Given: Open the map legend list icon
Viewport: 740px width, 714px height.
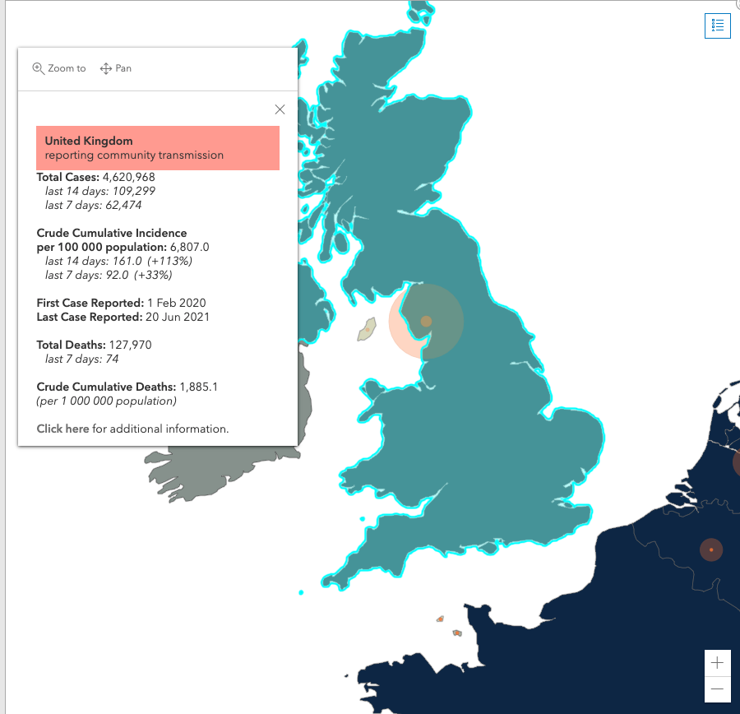Looking at the screenshot, I should tap(717, 25).
